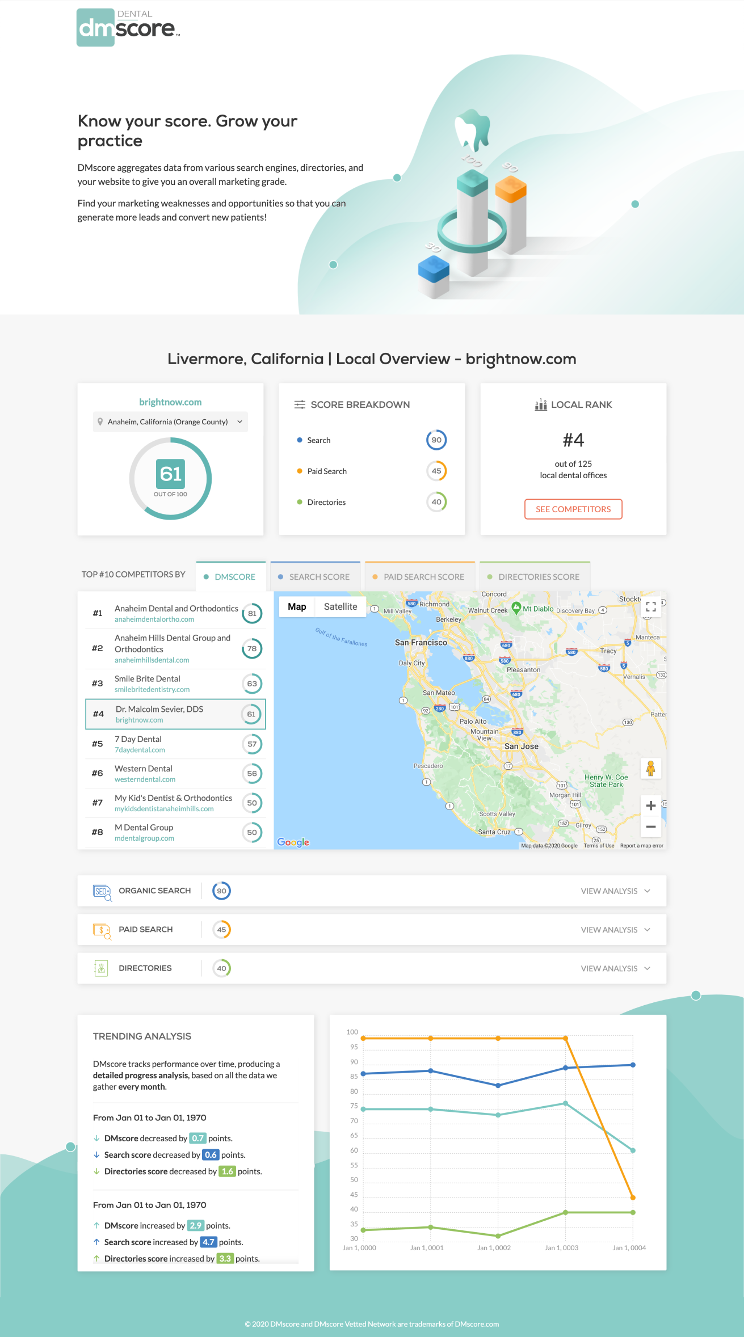The image size is (744, 1337).
Task: Click Smile Brite Dental competitor name
Action: (147, 678)
